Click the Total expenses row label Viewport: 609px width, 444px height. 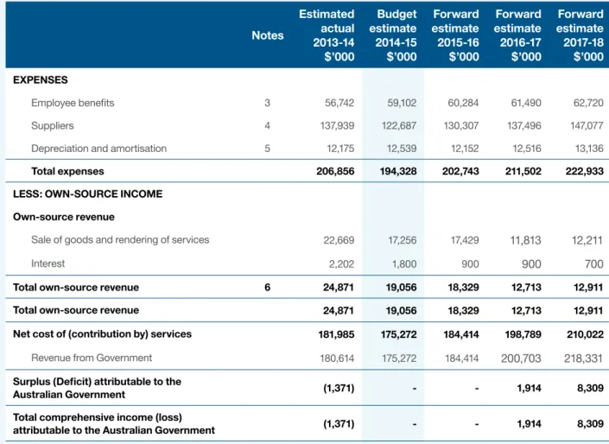click(x=67, y=171)
